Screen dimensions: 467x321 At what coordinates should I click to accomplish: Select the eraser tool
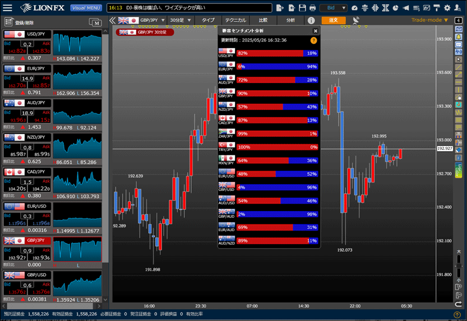[x=459, y=150]
